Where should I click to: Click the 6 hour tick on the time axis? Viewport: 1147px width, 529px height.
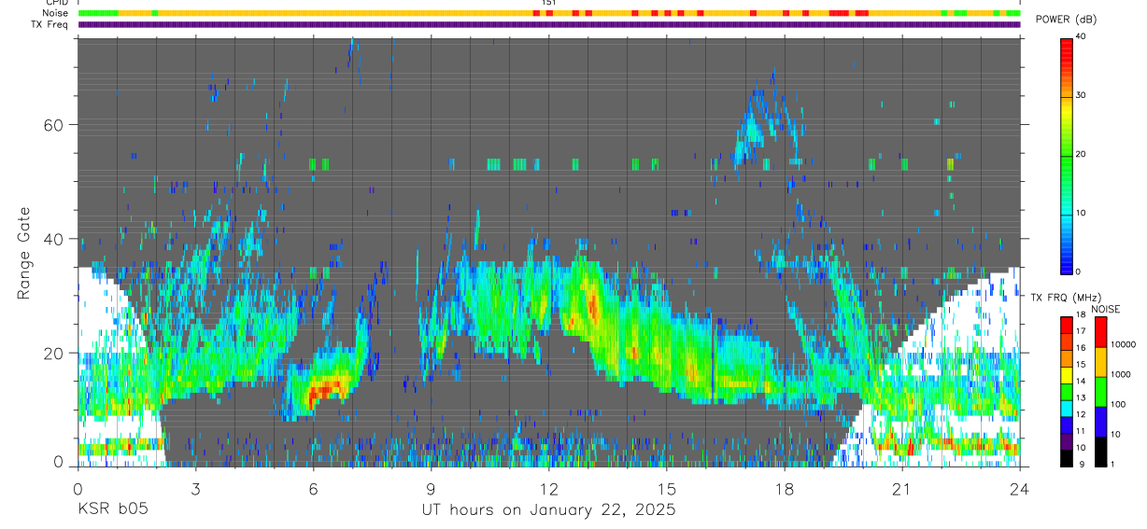click(313, 489)
